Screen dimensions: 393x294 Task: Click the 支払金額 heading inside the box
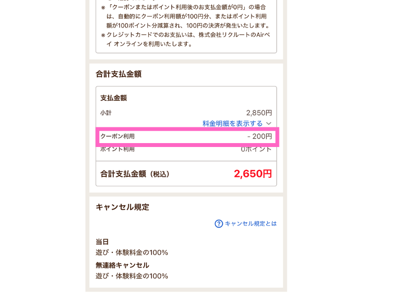click(x=113, y=98)
